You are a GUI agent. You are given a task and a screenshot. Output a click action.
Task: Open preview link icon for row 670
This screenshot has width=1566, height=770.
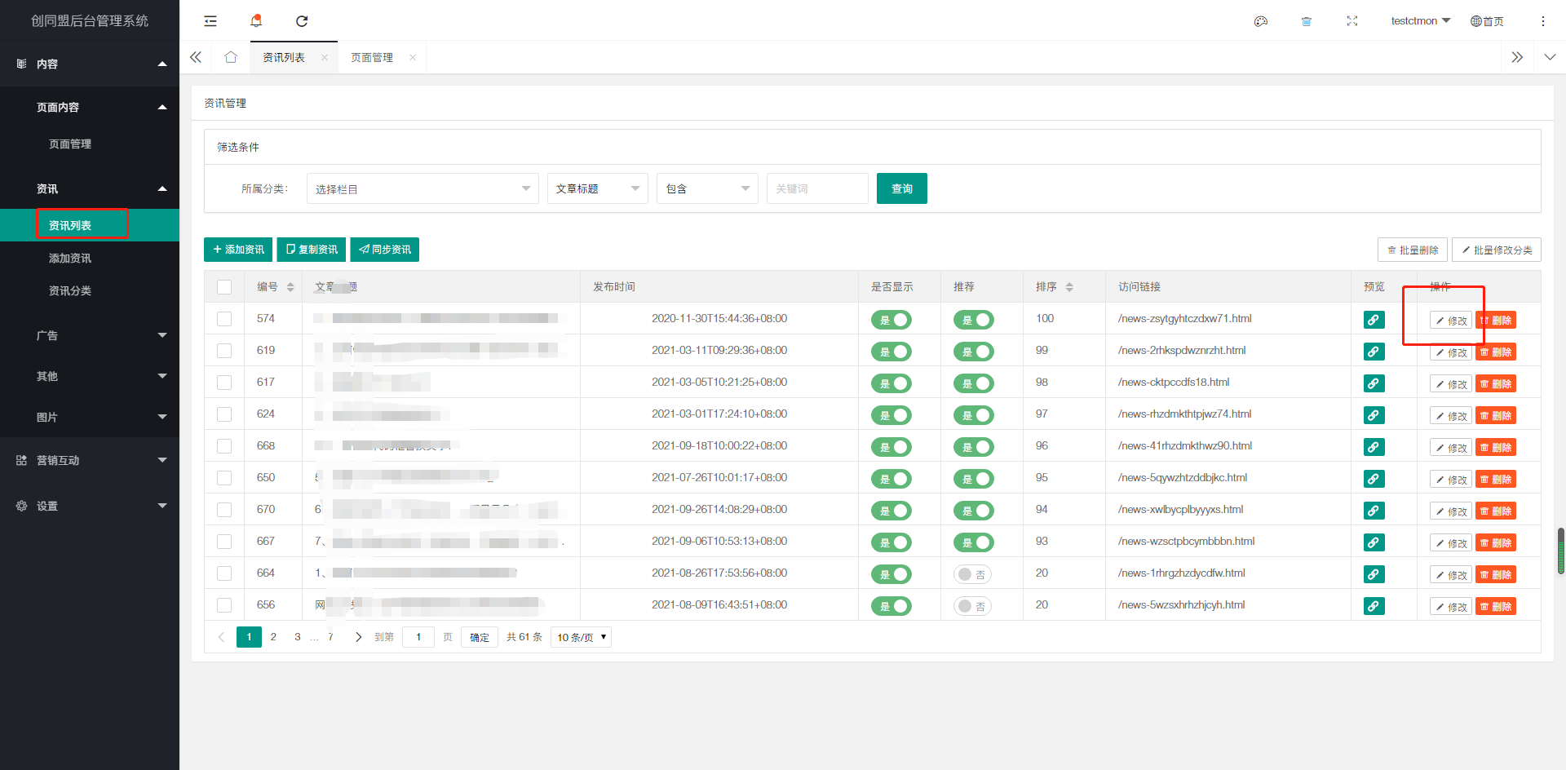(1374, 511)
